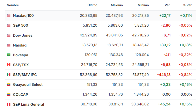Select the percent change -0,02%
The height and width of the screenshot is (108, 196).
click(186, 35)
